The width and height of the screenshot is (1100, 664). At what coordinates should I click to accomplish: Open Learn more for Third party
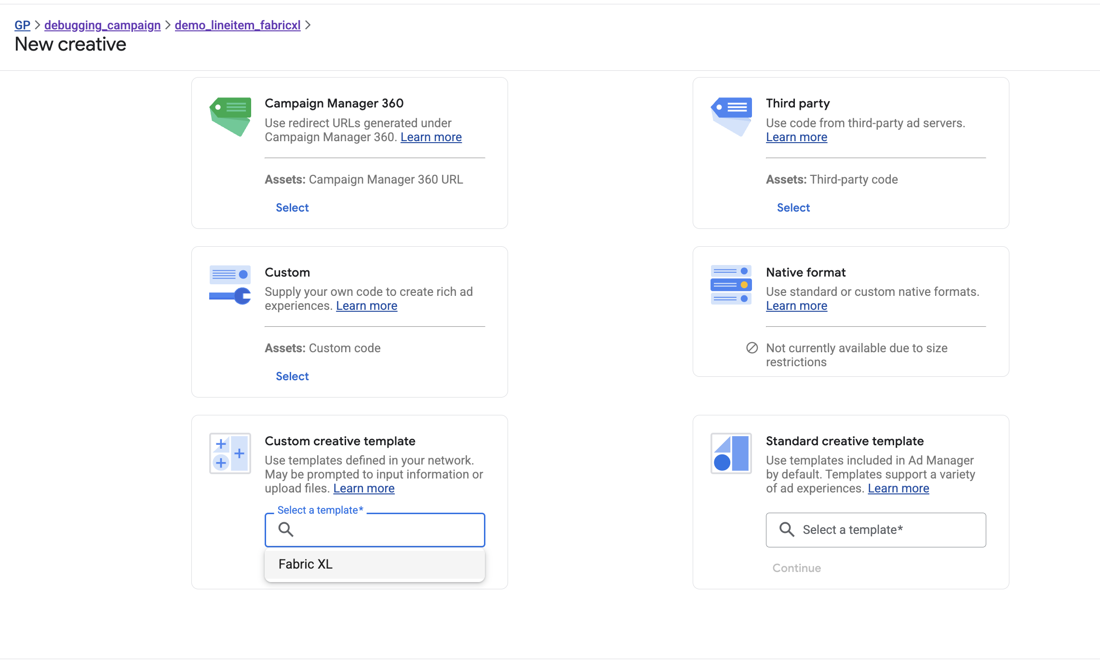pos(797,137)
